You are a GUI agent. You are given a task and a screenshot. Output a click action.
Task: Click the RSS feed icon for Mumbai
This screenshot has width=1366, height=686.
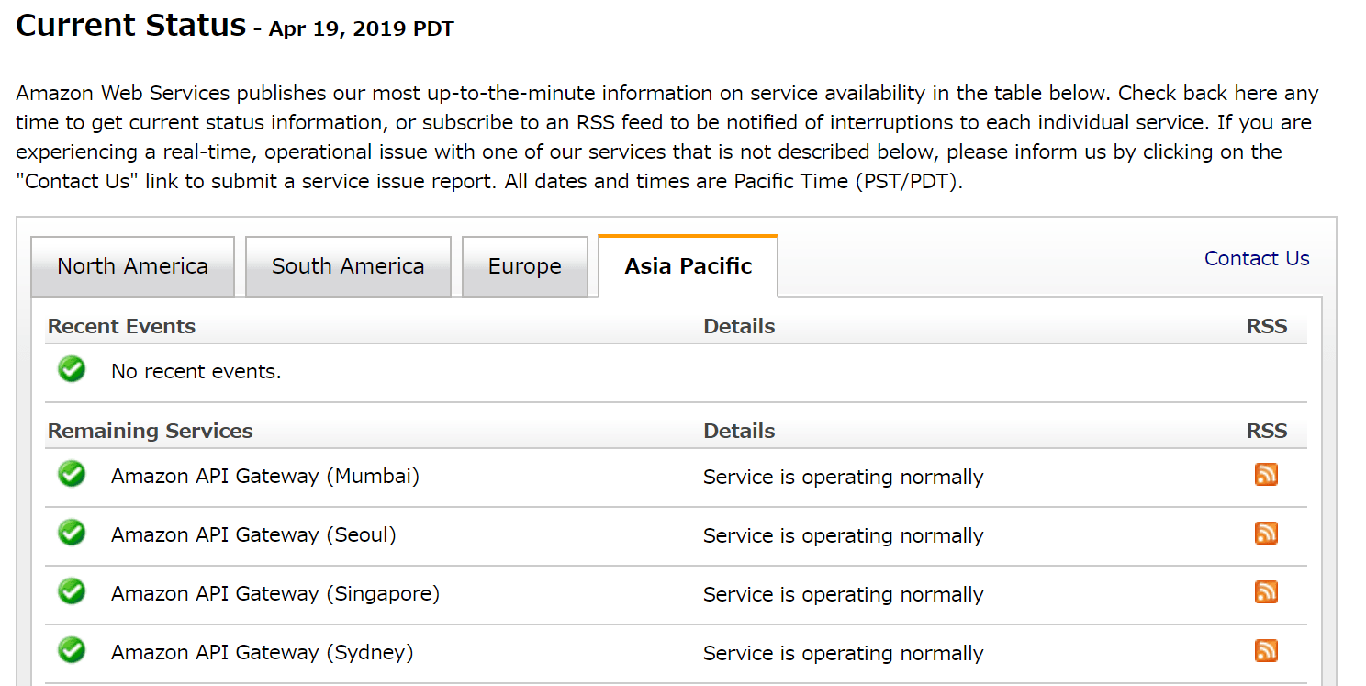tap(1266, 475)
